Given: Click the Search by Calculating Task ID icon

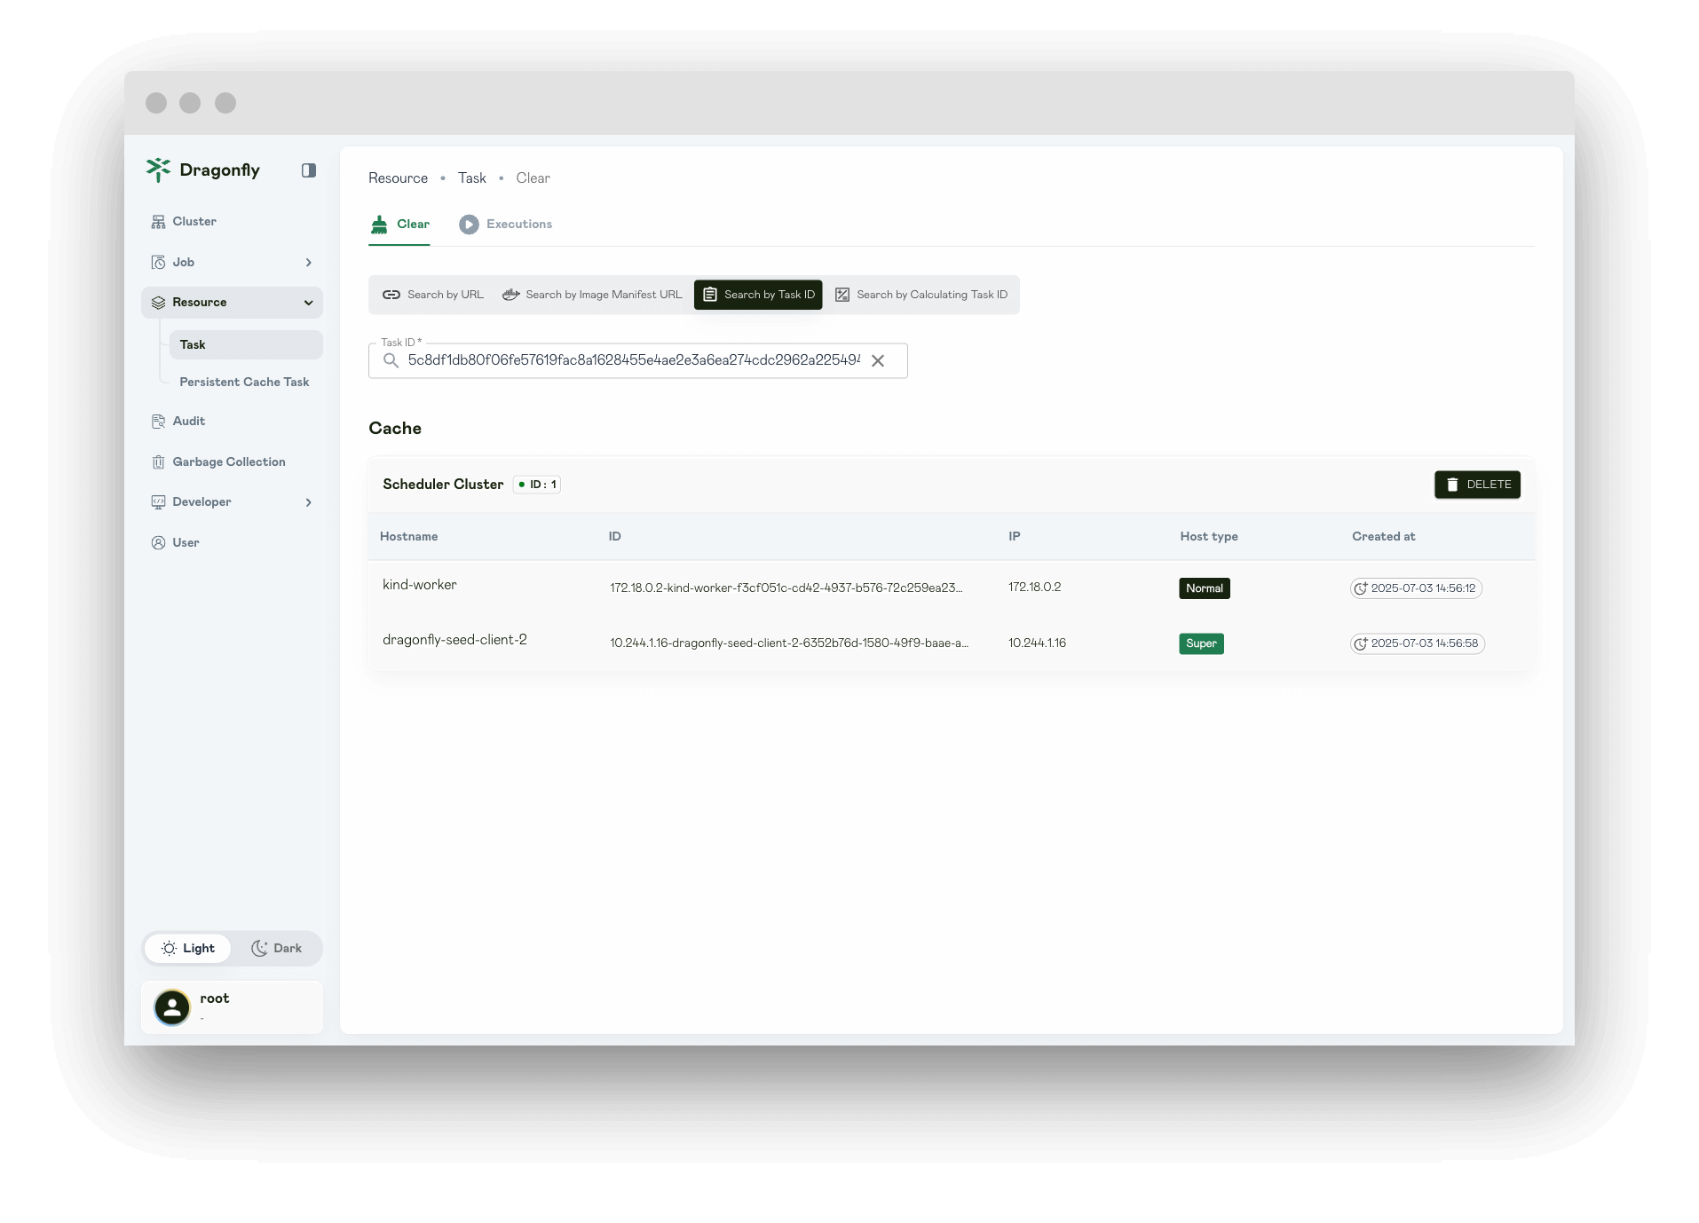Looking at the screenshot, I should [842, 294].
